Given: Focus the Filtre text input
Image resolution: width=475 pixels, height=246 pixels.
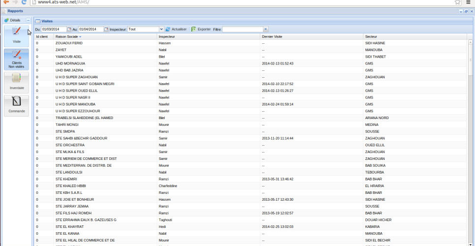Looking at the screenshot, I should (x=242, y=29).
